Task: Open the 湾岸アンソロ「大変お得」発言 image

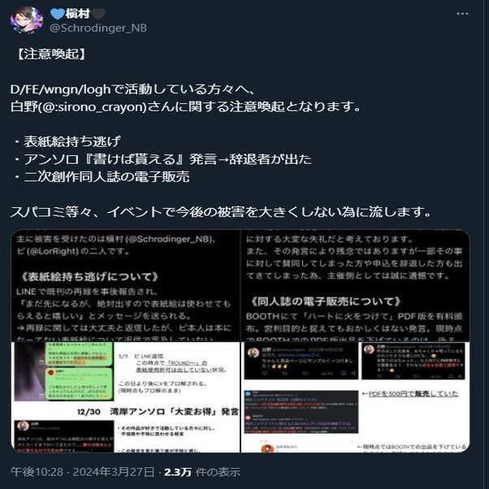Action: [126, 397]
